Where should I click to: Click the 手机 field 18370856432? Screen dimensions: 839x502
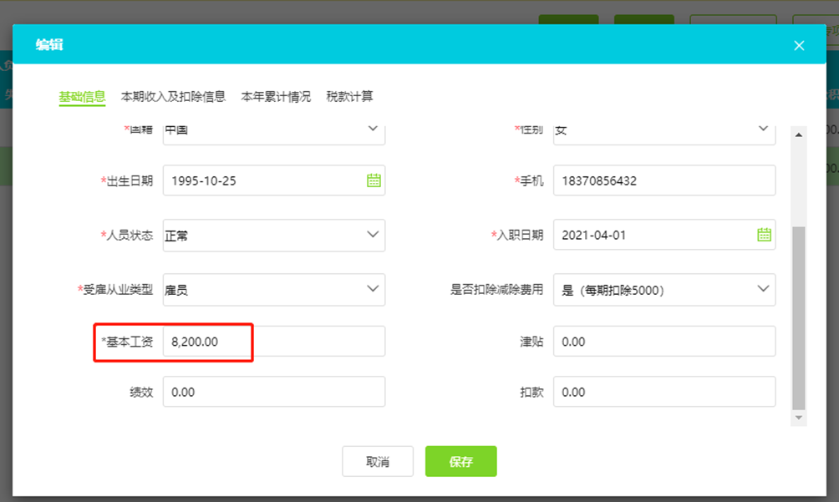click(664, 180)
